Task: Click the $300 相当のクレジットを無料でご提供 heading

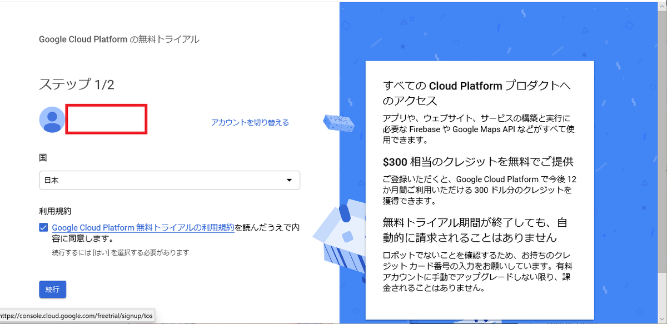Action: [x=478, y=162]
